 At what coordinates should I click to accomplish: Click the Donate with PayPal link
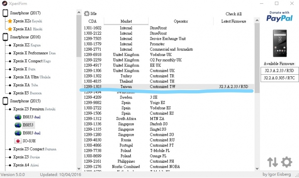click(279, 17)
